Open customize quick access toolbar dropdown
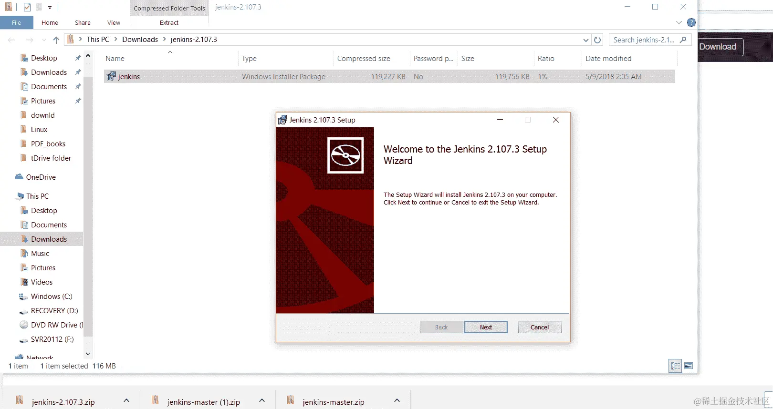 click(x=50, y=8)
